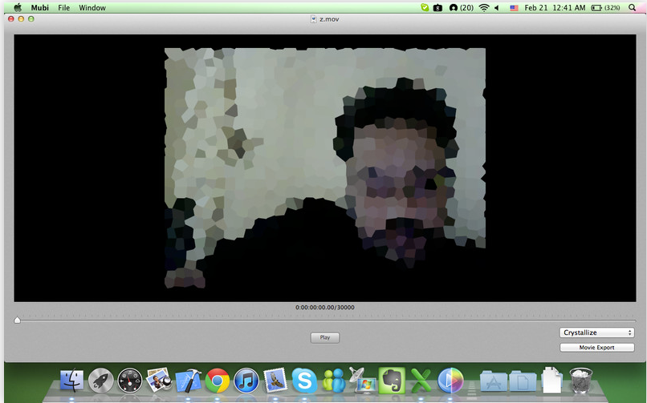Open Google Chrome from the dock
Image resolution: width=647 pixels, height=403 pixels.
tap(217, 381)
